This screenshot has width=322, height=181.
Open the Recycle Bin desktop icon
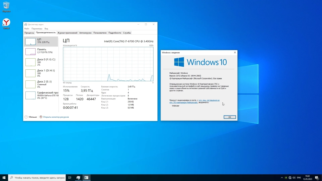pyautogui.click(x=6, y=7)
